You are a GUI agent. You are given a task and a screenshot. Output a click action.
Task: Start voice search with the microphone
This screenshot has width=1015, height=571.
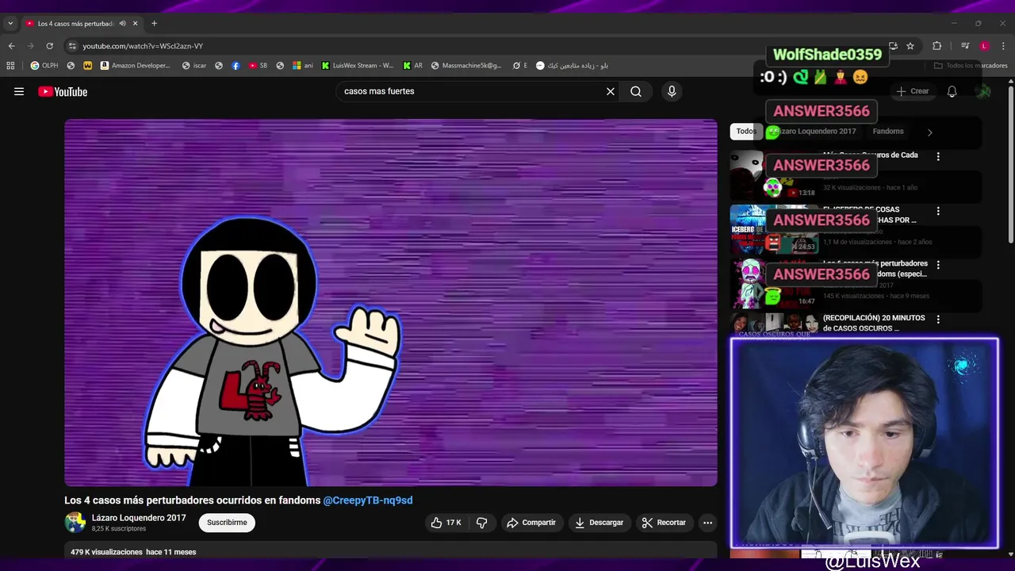point(672,92)
